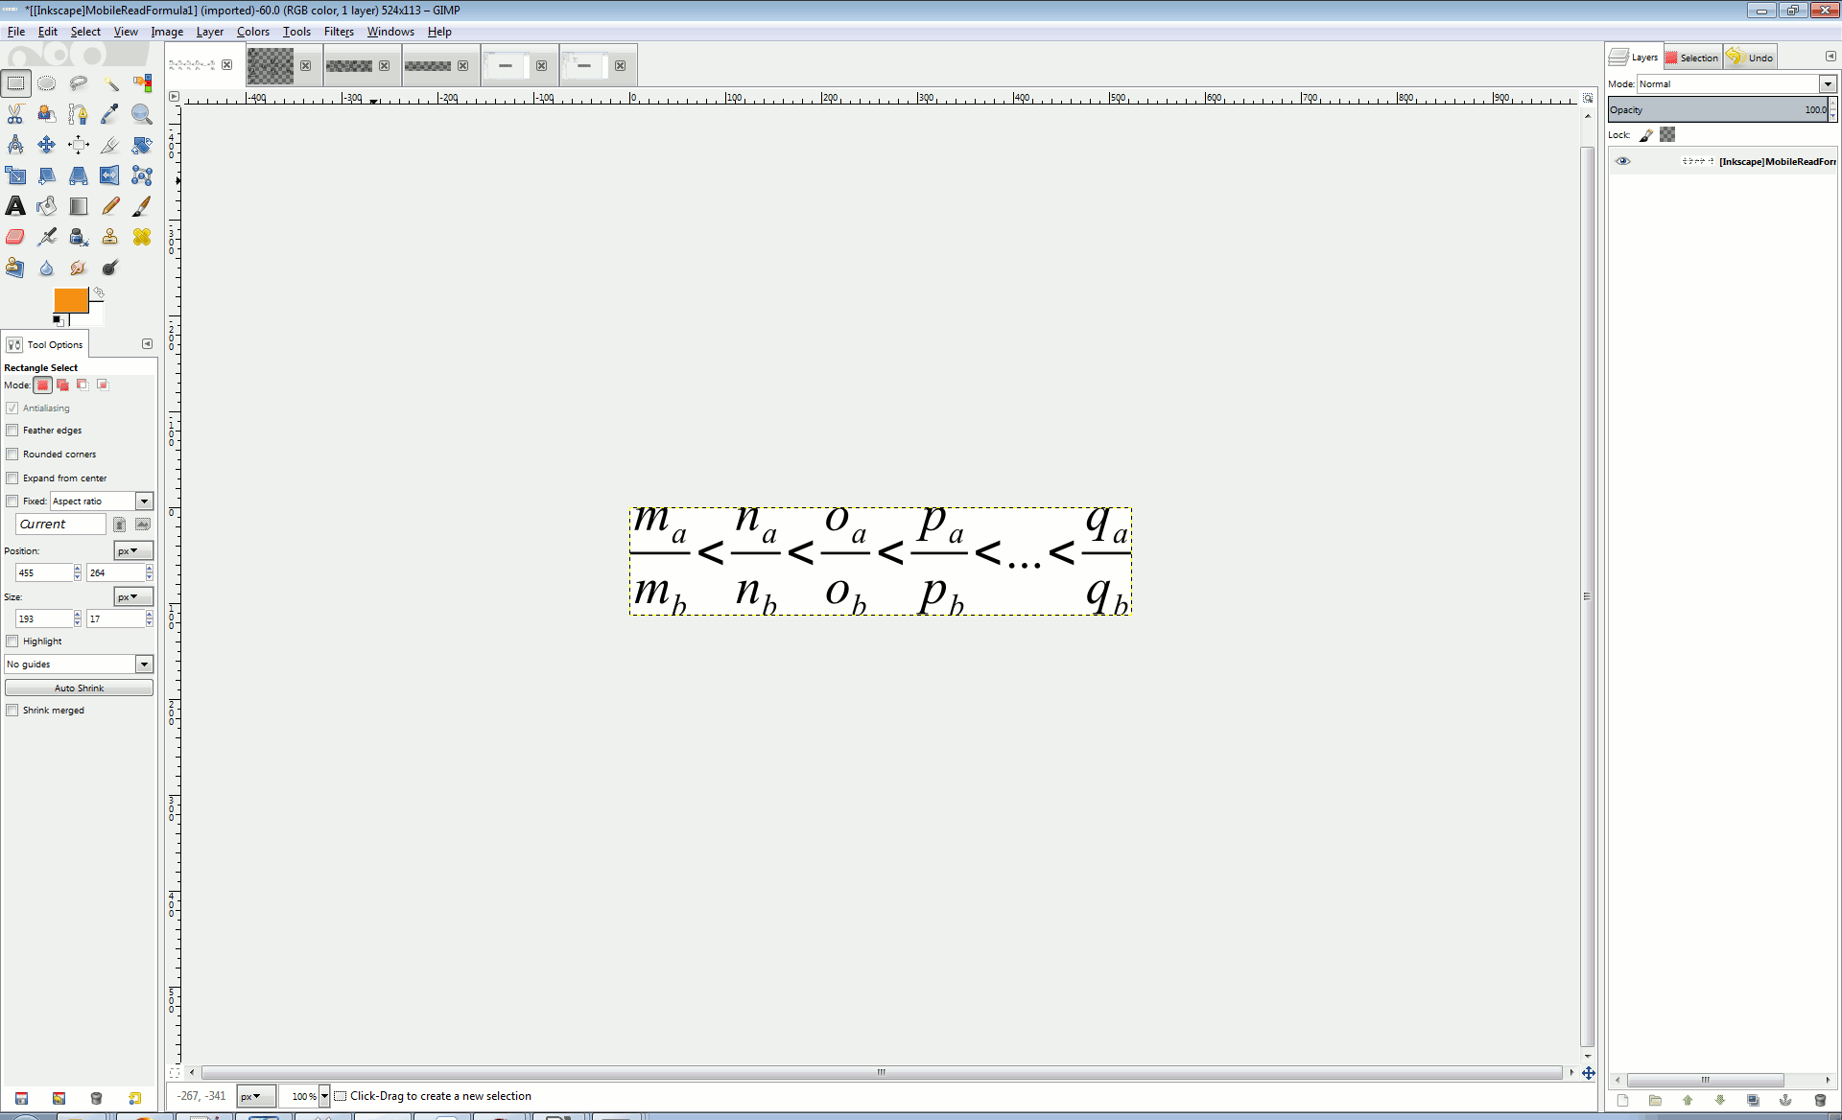The image size is (1842, 1120).
Task: Click the orange foreground color swatch
Action: click(70, 300)
